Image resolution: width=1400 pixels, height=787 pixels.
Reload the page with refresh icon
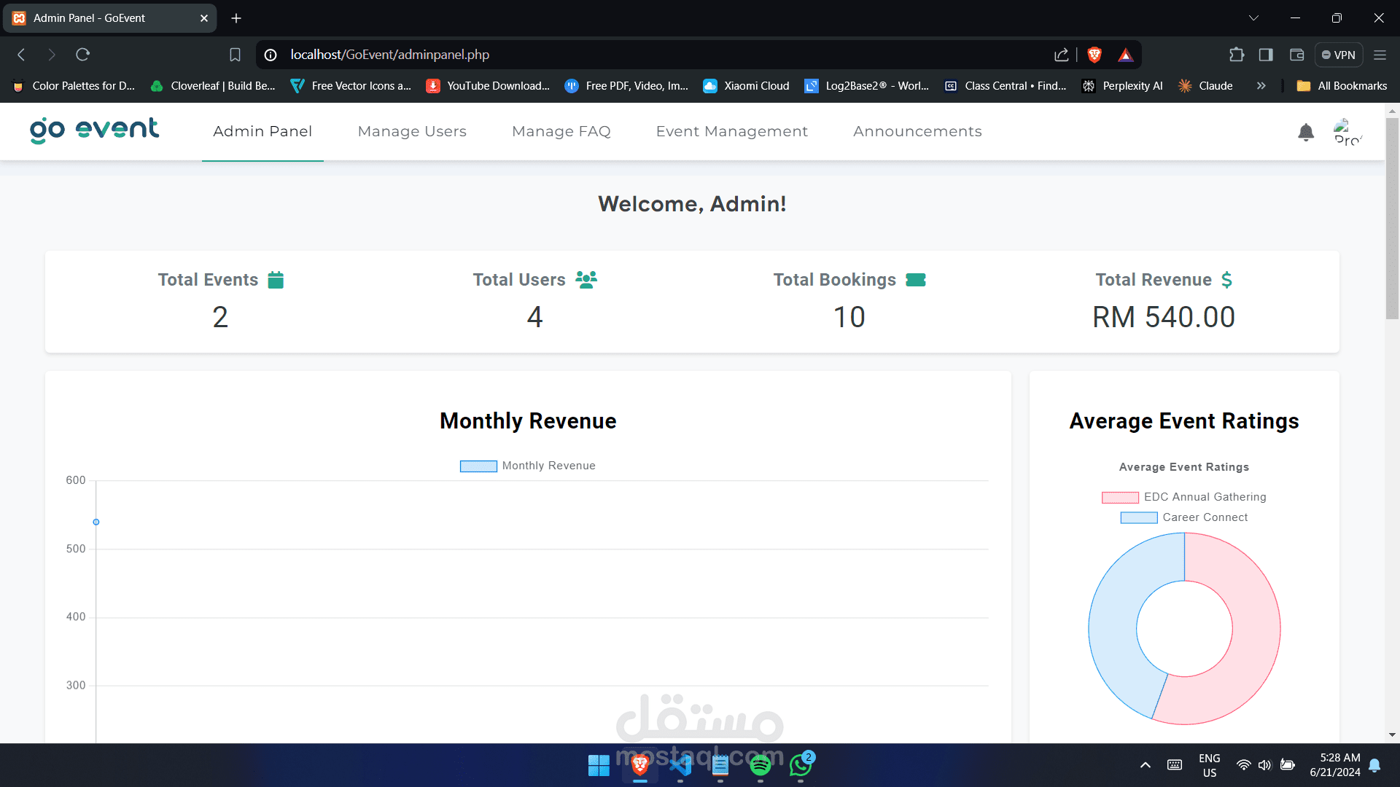(82, 55)
